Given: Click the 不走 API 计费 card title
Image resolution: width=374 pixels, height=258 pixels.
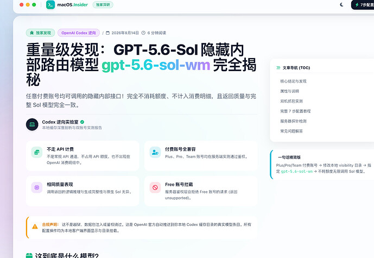Looking at the screenshot, I should (60, 149).
